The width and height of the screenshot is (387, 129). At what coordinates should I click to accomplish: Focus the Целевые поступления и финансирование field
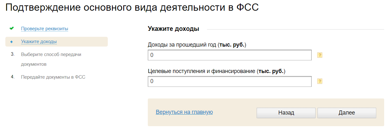(229, 81)
